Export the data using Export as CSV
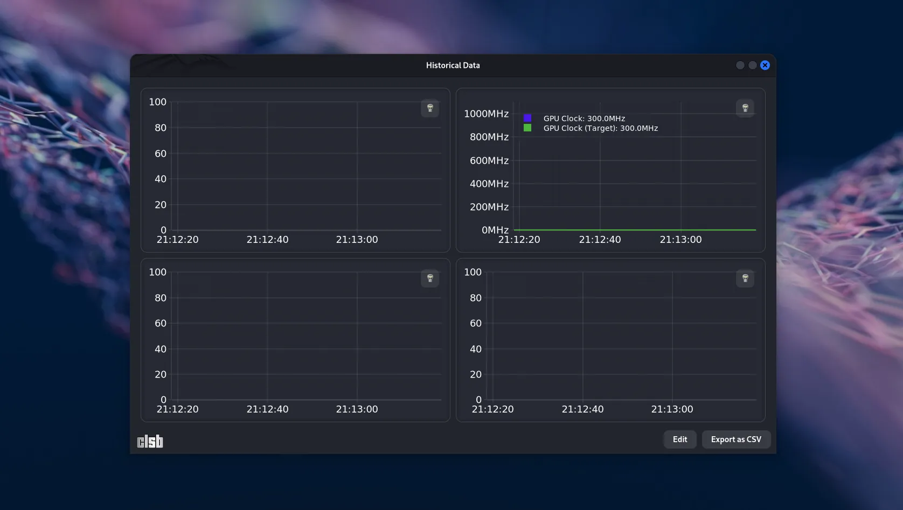The height and width of the screenshot is (510, 903). [x=735, y=439]
